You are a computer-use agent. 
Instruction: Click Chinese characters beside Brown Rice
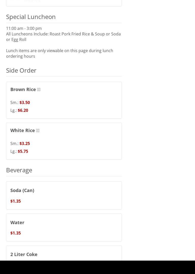39,90
